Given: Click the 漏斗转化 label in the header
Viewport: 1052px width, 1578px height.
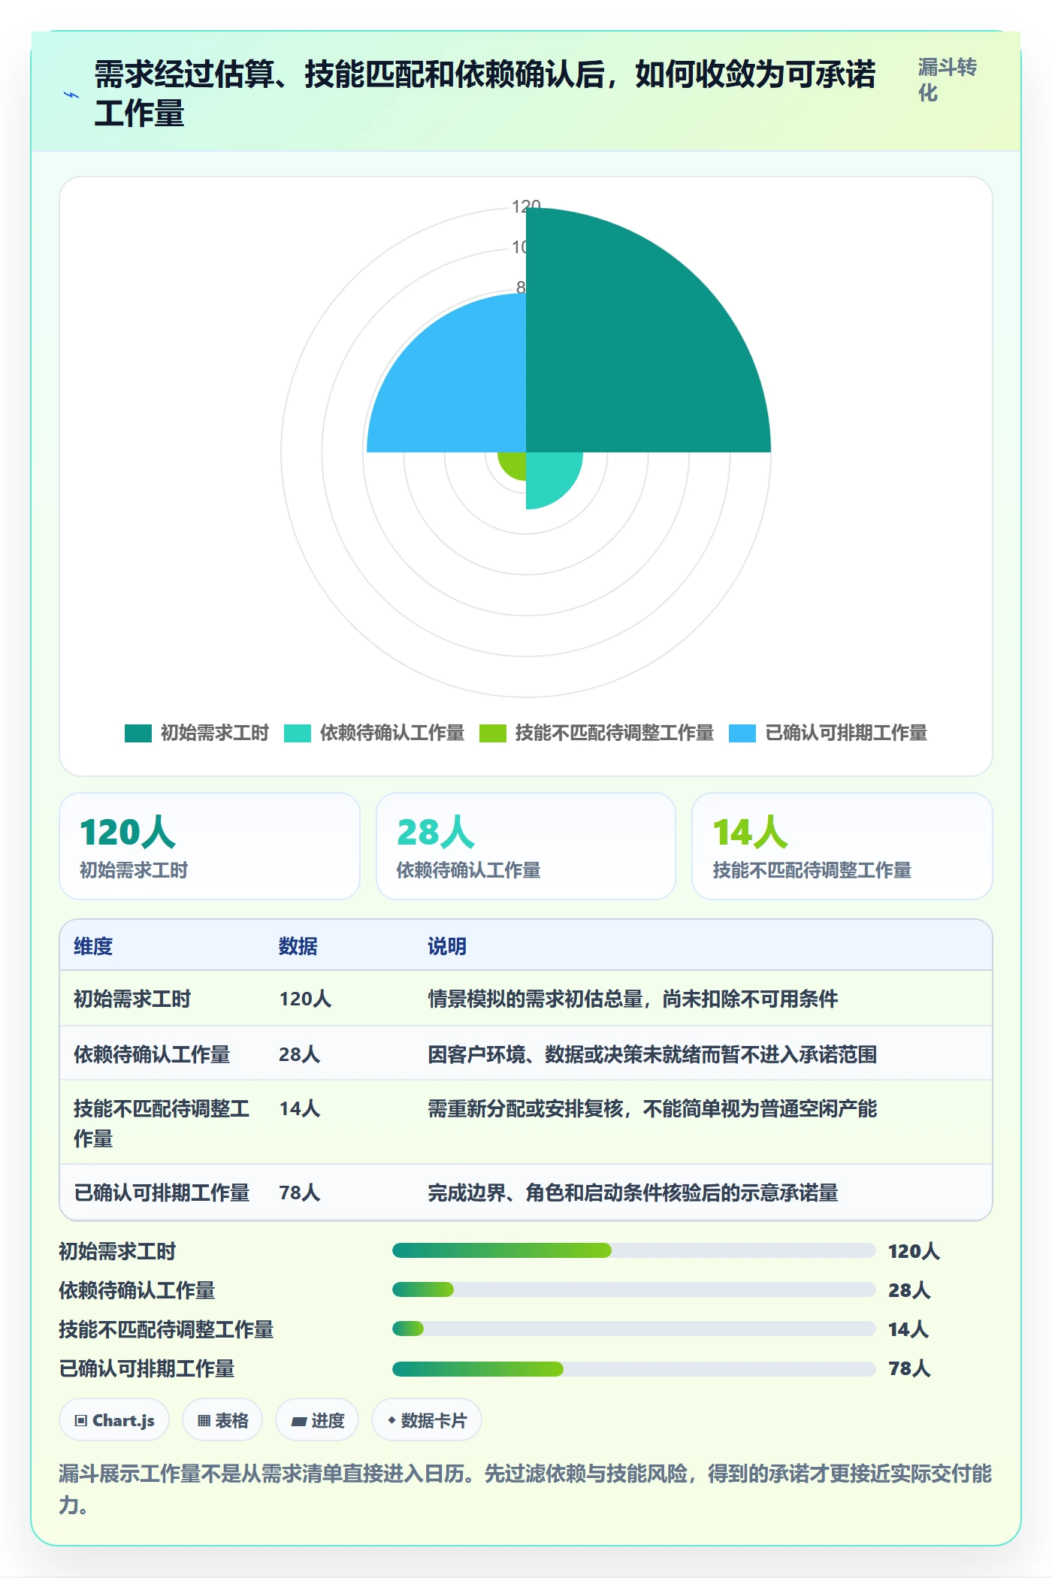Looking at the screenshot, I should 947,80.
